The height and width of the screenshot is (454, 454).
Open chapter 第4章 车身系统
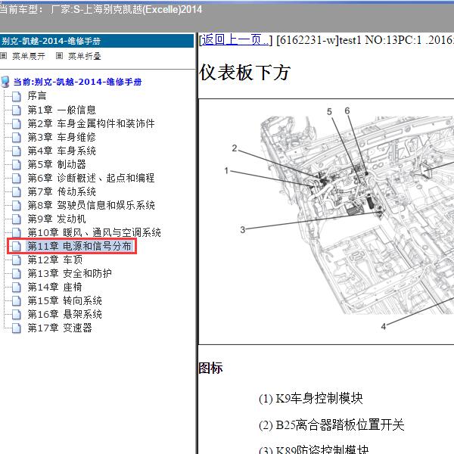pyautogui.click(x=62, y=151)
